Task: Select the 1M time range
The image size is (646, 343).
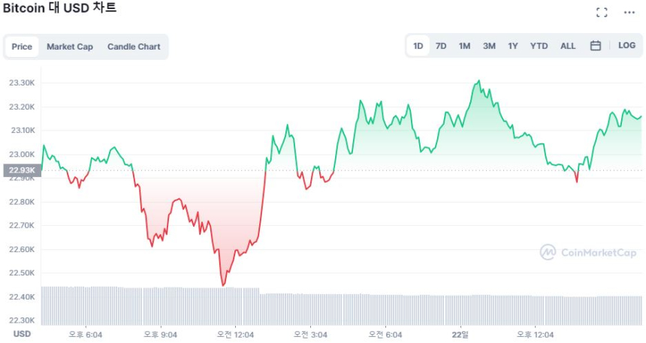Action: coord(464,46)
